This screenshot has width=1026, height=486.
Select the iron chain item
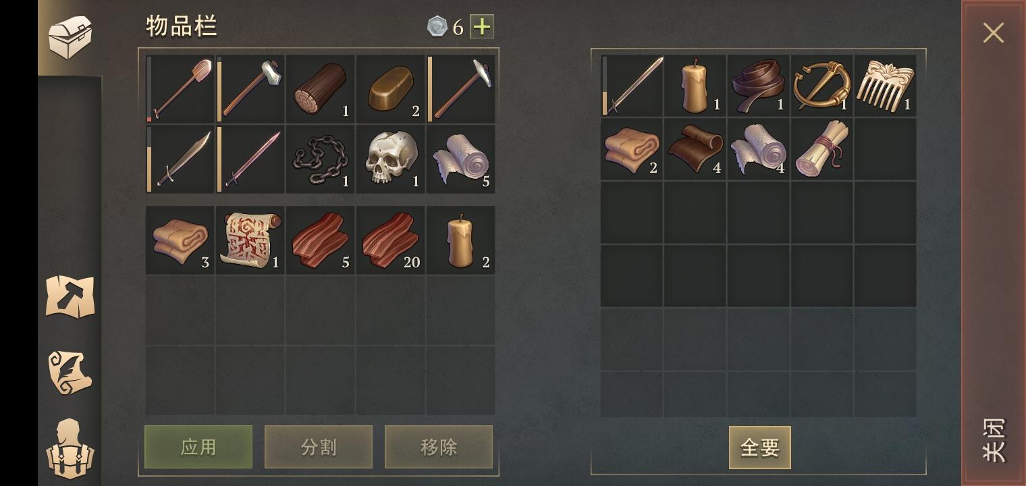(x=321, y=159)
